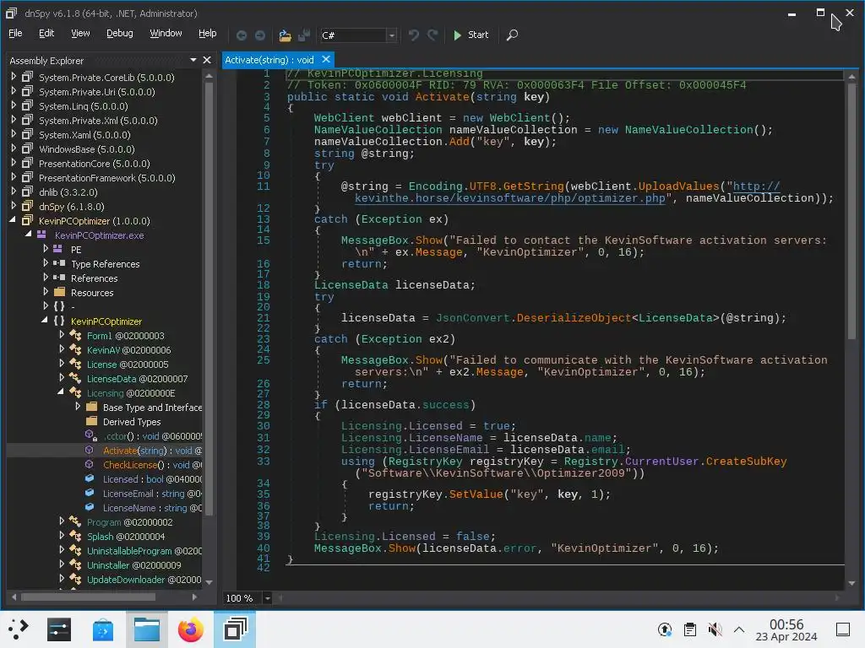865x648 pixels.
Task: Click DeserializeObject method reference in code
Action: click(574, 318)
